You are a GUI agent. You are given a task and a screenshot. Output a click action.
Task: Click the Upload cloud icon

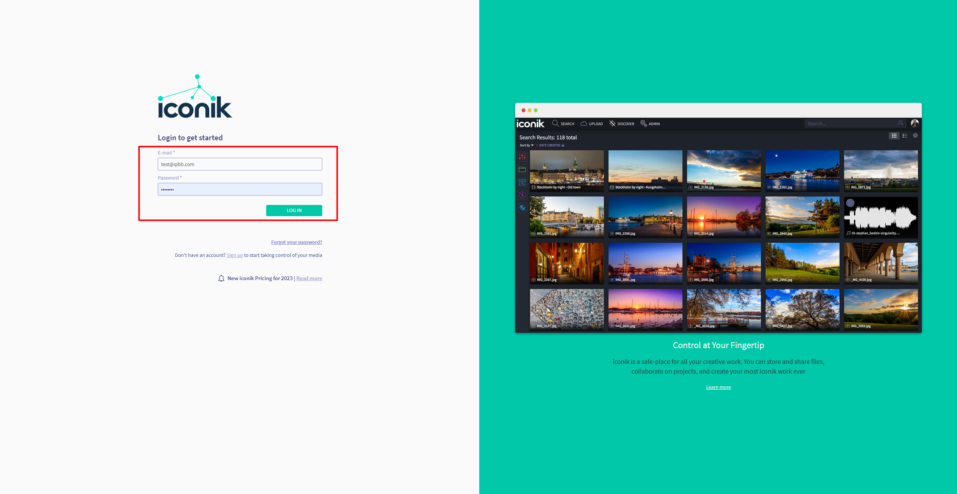[584, 123]
